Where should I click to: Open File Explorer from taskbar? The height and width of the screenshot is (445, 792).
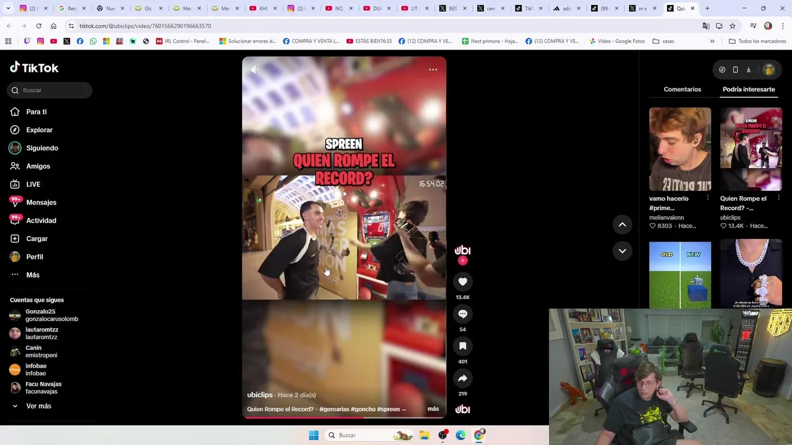point(424,435)
